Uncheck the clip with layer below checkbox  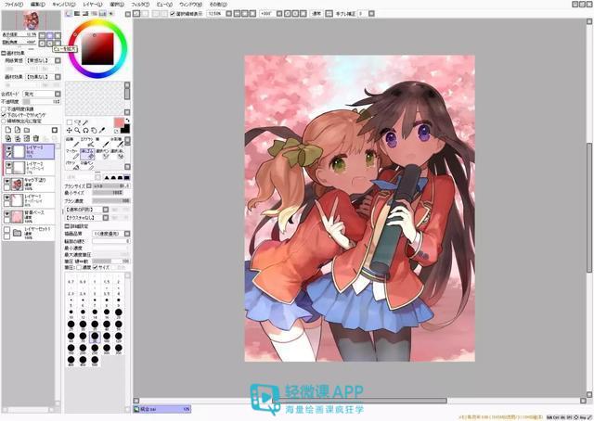click(x=4, y=115)
